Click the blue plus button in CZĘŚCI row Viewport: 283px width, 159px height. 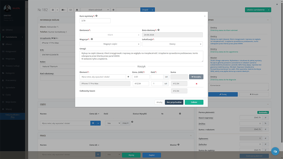coord(93,123)
